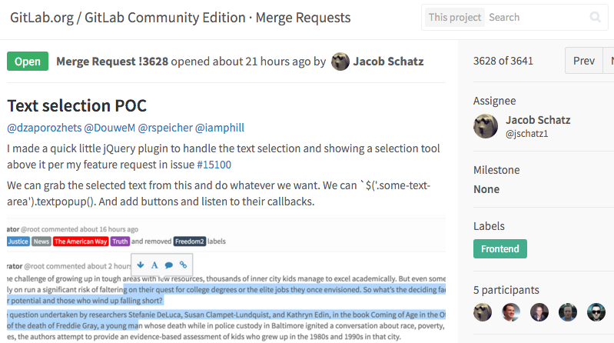Click the Milestone value 'None'
Viewport: 614px width, 343px height.
(486, 189)
